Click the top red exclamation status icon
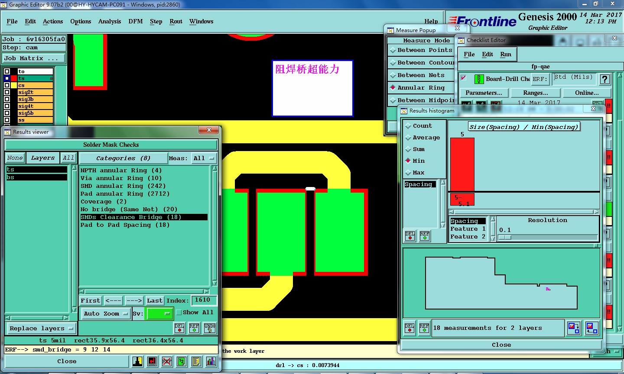The width and height of the screenshot is (624, 374). (609, 105)
